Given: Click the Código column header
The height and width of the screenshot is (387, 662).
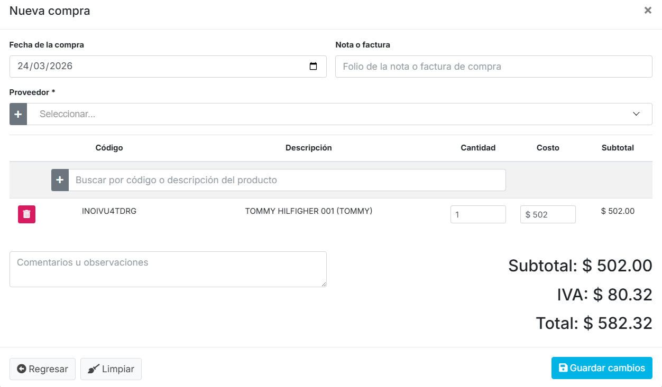Looking at the screenshot, I should tap(109, 148).
